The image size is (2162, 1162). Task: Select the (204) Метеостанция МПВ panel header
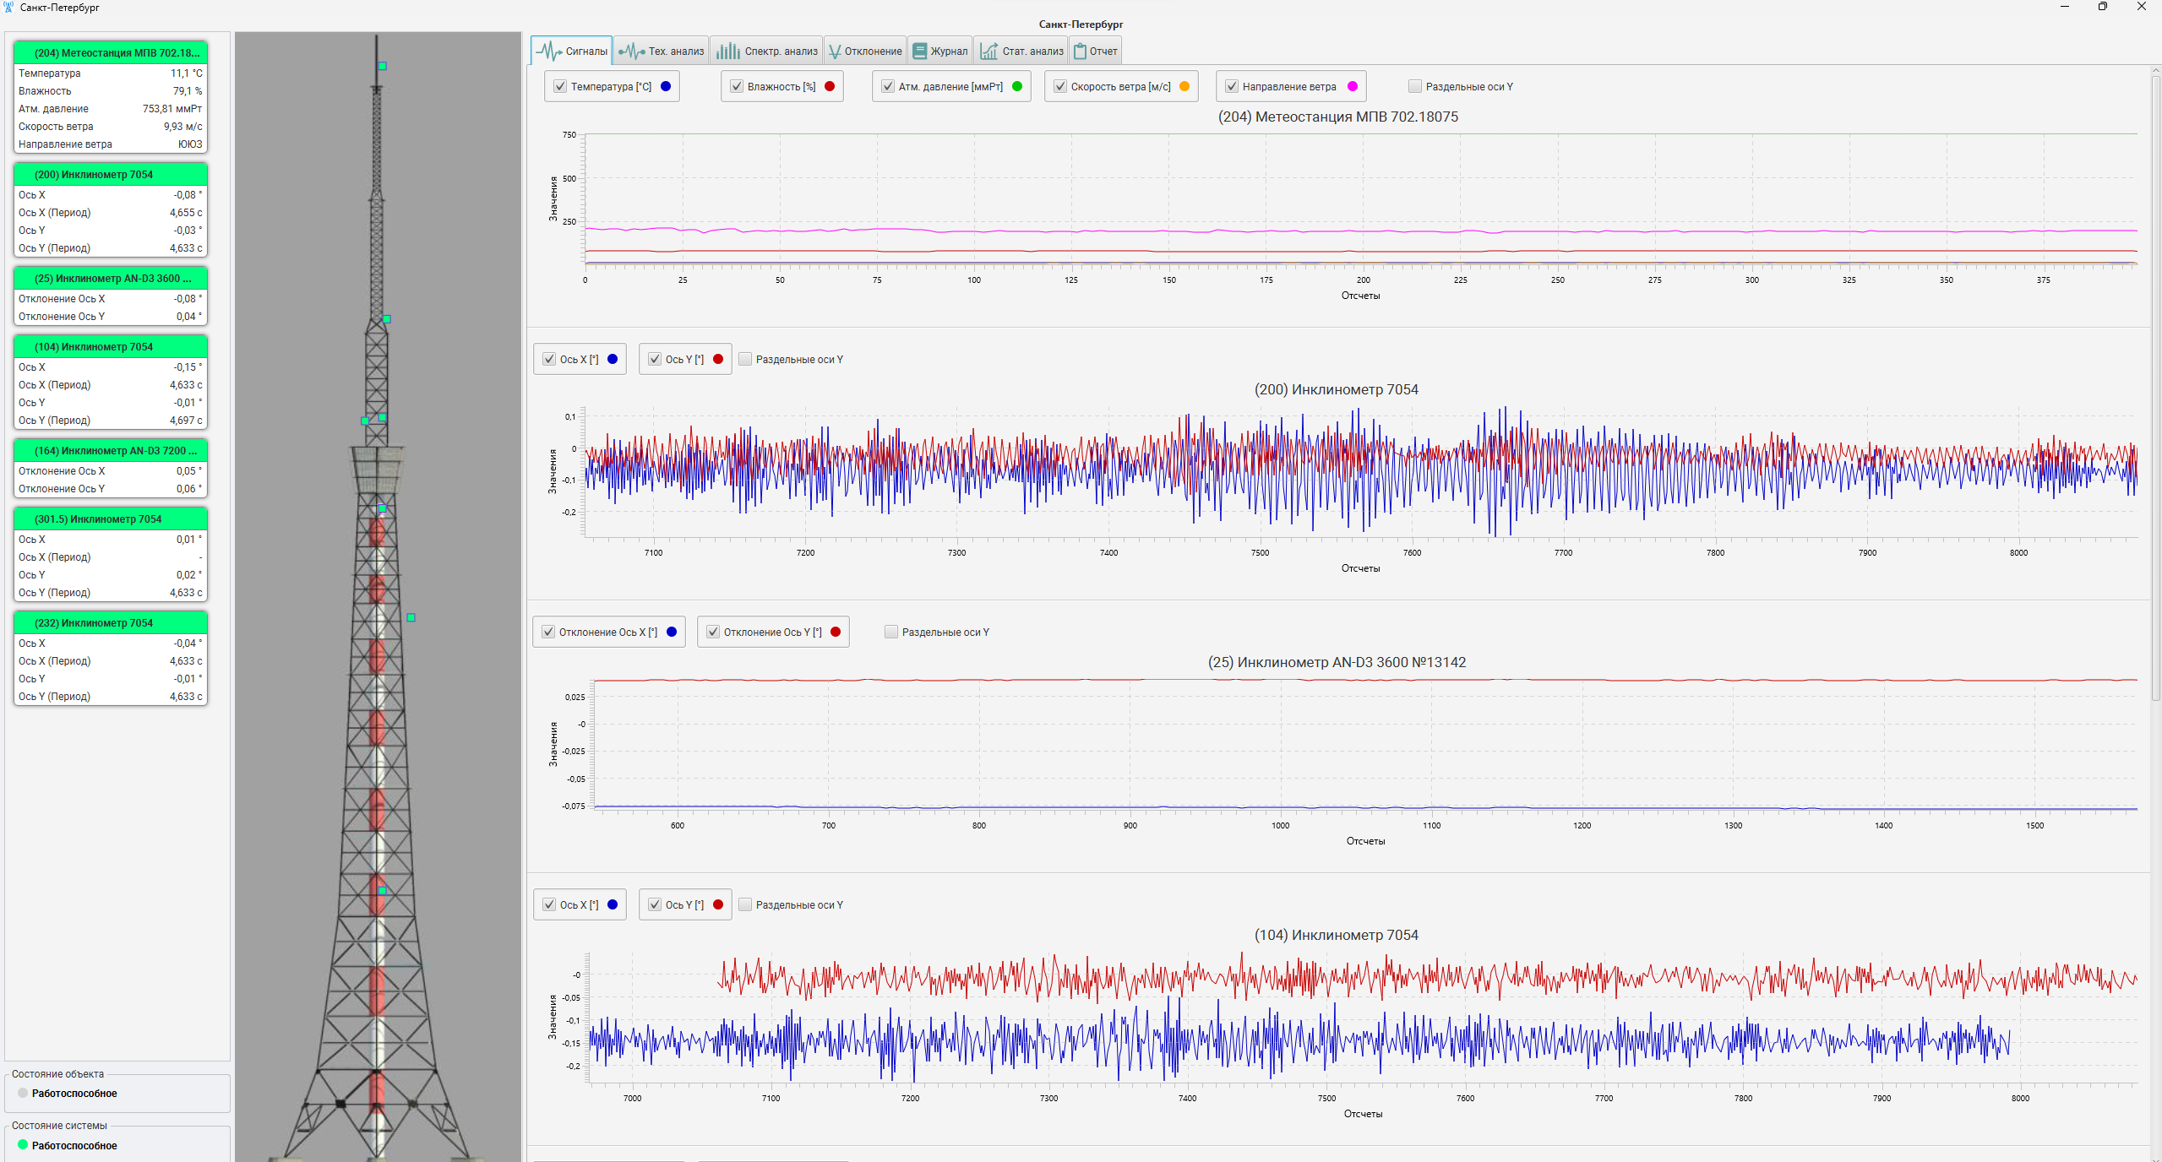[x=110, y=53]
